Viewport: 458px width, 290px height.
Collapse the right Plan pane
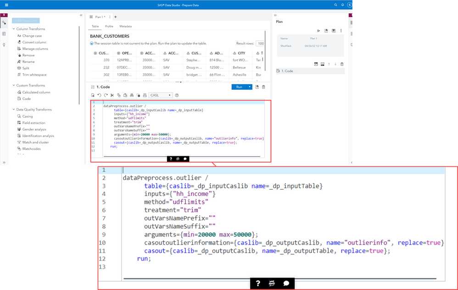(x=275, y=15)
